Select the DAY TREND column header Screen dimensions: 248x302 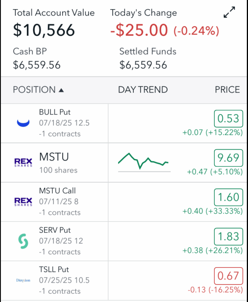143,90
